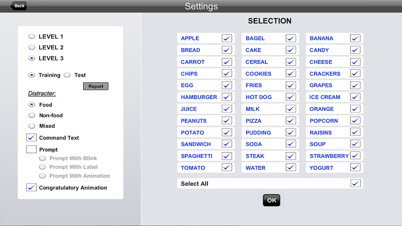Go back using the Back button
Viewport: 402px width, 226px height.
pos(19,6)
